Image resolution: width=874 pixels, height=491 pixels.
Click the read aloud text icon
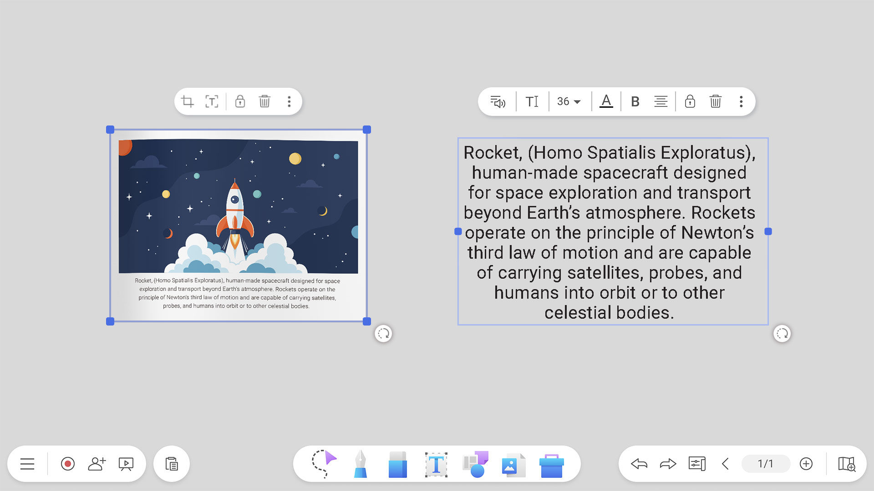(x=498, y=102)
